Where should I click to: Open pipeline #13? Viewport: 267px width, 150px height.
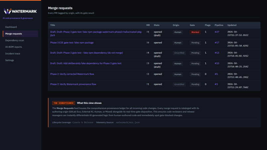217,53
